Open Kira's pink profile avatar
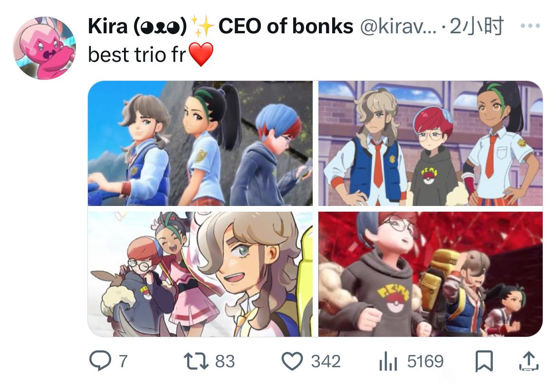Image resolution: width=556 pixels, height=391 pixels. point(45,48)
